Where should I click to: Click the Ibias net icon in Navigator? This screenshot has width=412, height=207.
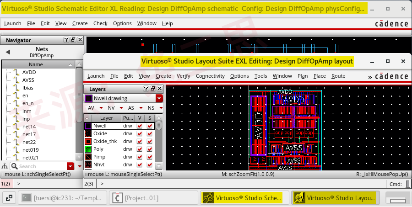tap(16, 88)
